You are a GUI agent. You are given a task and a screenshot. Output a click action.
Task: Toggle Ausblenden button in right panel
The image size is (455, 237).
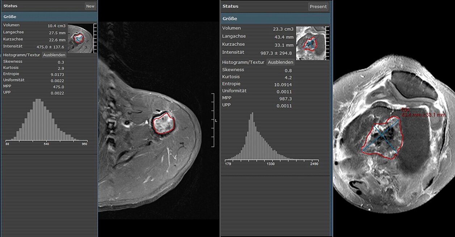pos(280,62)
